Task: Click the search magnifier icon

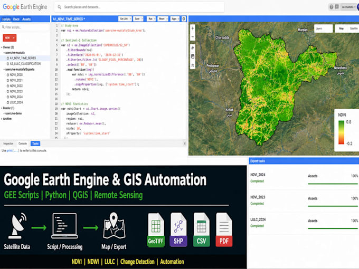Action: click(59, 7)
